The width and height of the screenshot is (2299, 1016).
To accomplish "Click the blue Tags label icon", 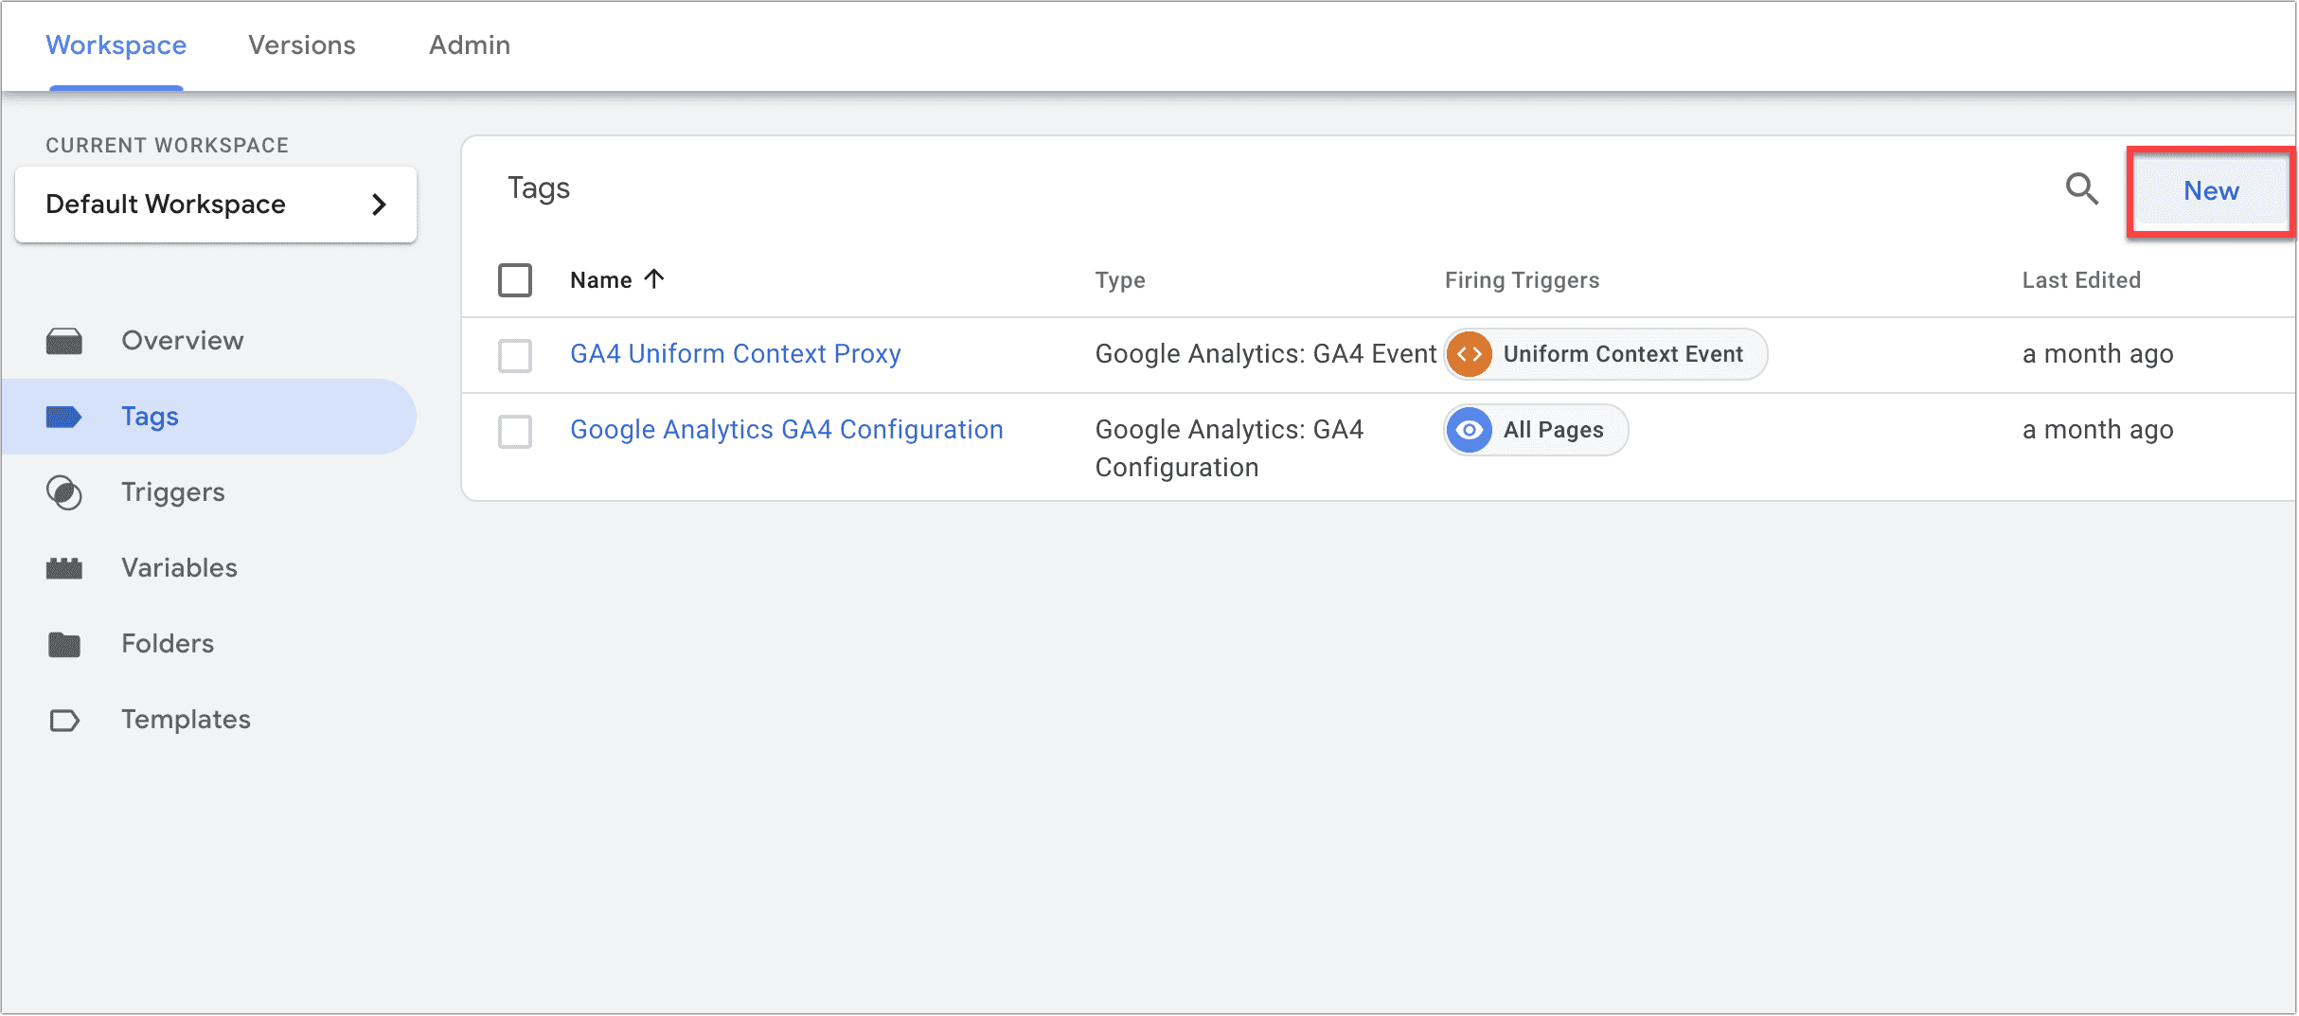I will 64,417.
